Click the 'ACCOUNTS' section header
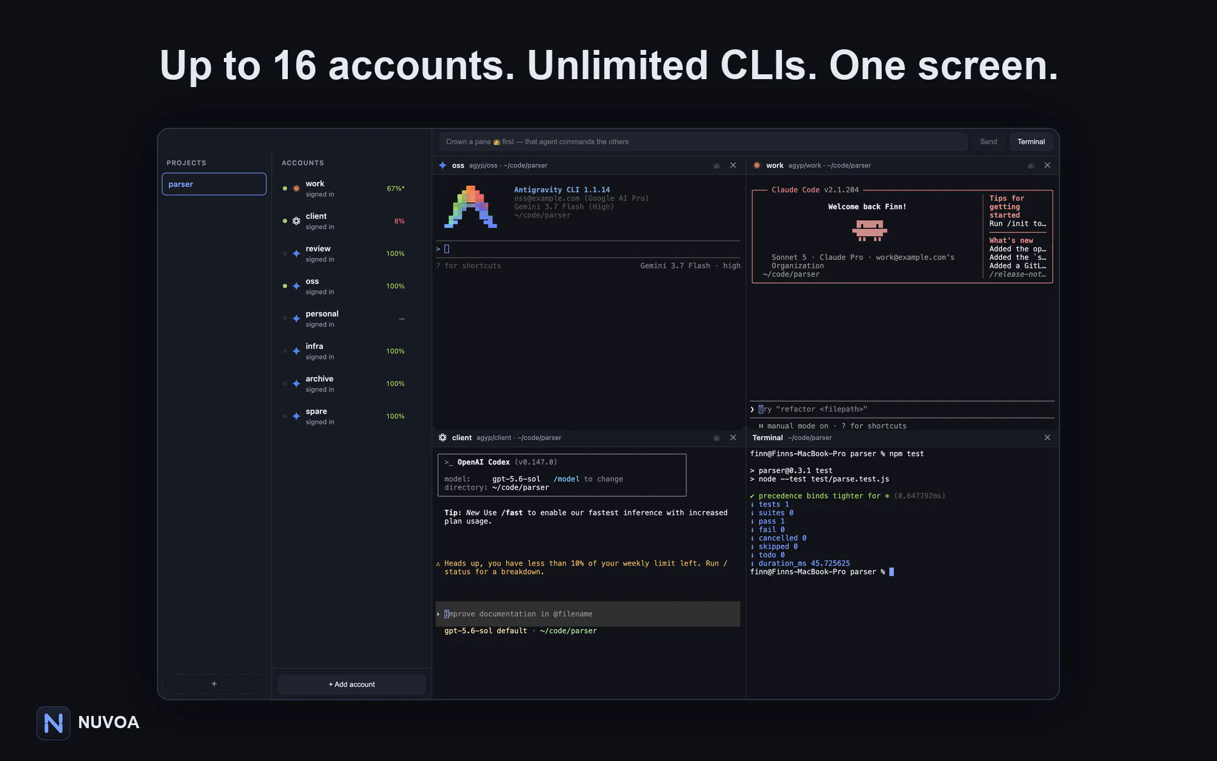 point(302,163)
